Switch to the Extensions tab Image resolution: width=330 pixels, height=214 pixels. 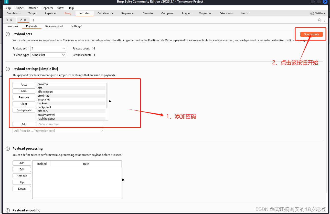[x=226, y=13]
